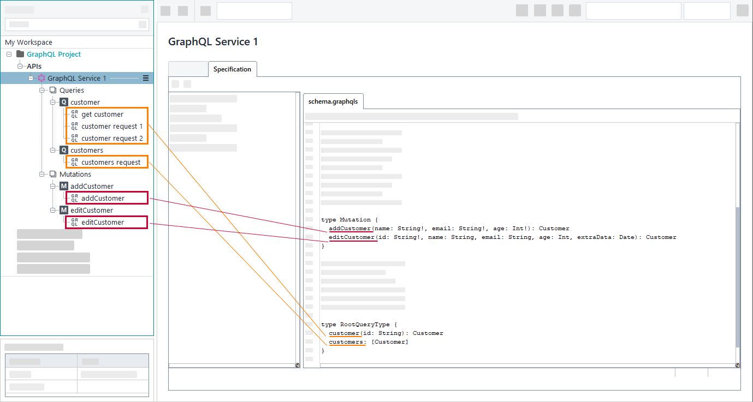Collapse the Queries tree node
The width and height of the screenshot is (753, 402).
(x=42, y=90)
